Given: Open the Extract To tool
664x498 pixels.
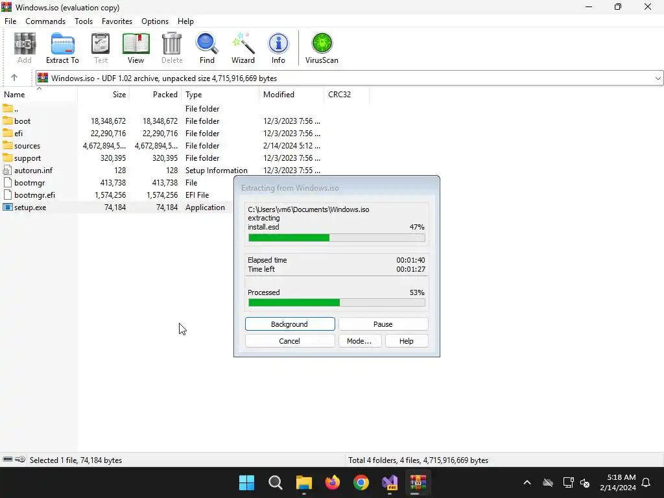Looking at the screenshot, I should coord(62,48).
